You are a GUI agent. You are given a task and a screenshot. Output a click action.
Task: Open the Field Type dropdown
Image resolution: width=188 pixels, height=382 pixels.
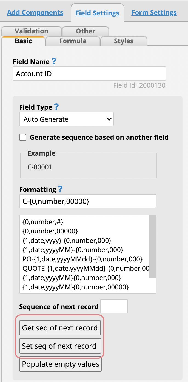pos(67,119)
